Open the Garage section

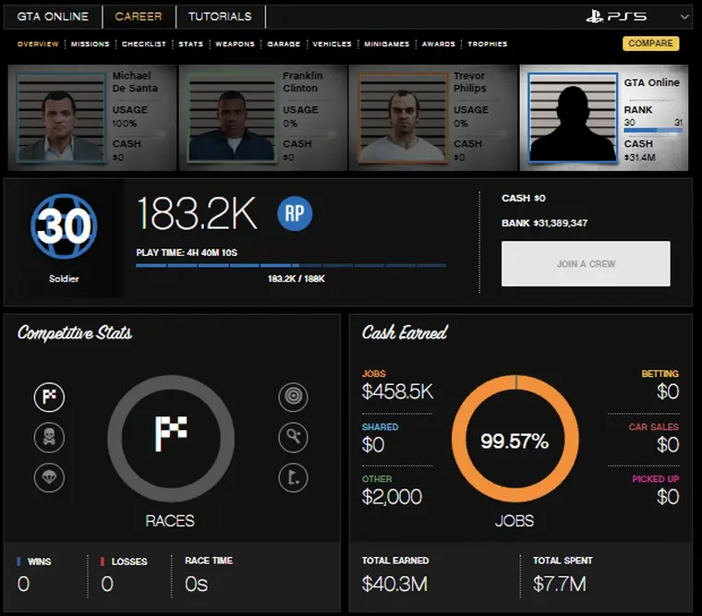(284, 44)
